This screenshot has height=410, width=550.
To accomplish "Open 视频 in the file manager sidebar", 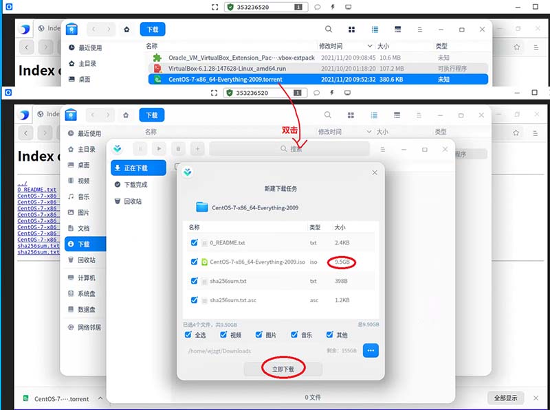I will pyautogui.click(x=82, y=181).
